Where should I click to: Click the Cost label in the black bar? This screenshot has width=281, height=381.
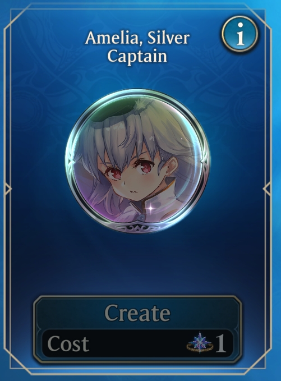tap(68, 344)
